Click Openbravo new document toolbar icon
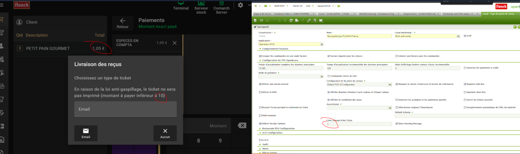This screenshot has height=154, width=520. click(255, 20)
